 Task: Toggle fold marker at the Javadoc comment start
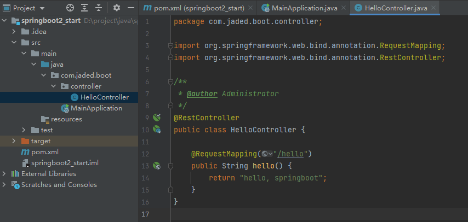(x=170, y=81)
